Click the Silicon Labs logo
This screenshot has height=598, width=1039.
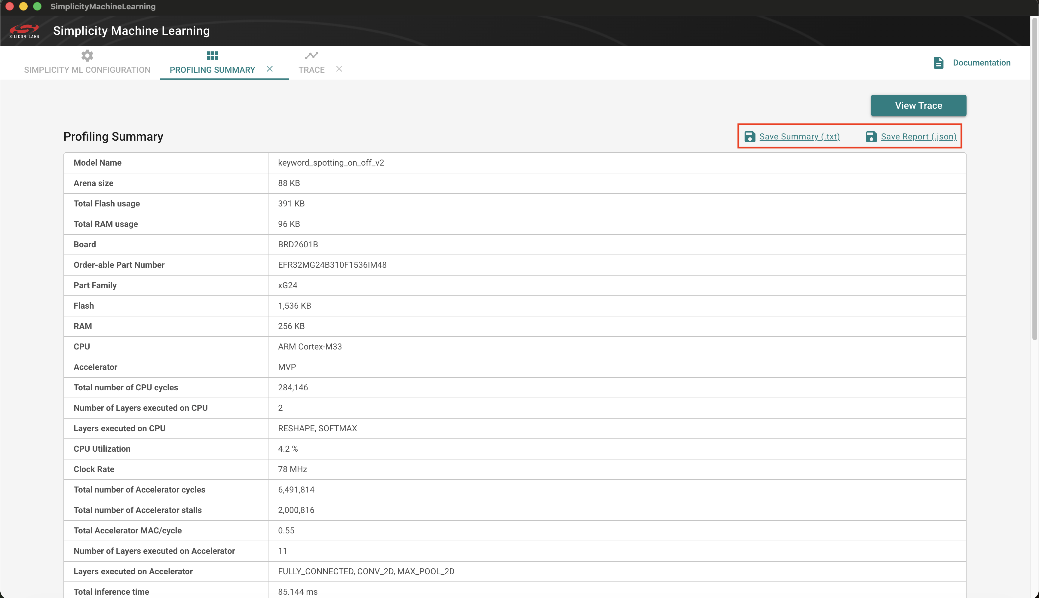point(24,31)
